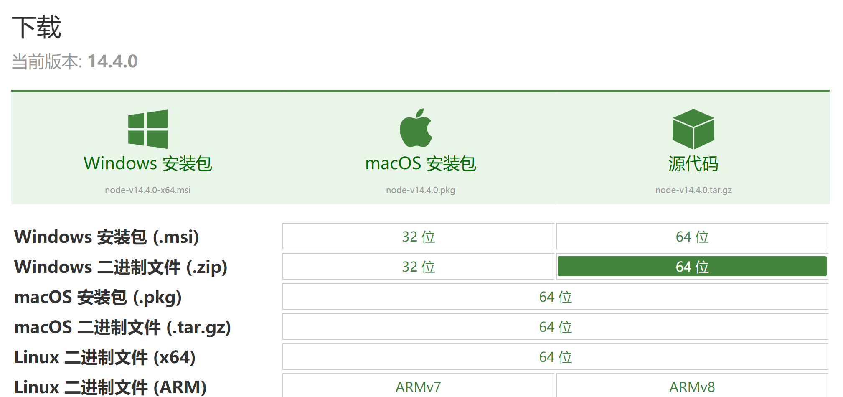Click the 当前版本 14.4.0 version text
This screenshot has height=397, width=843.
pos(75,61)
